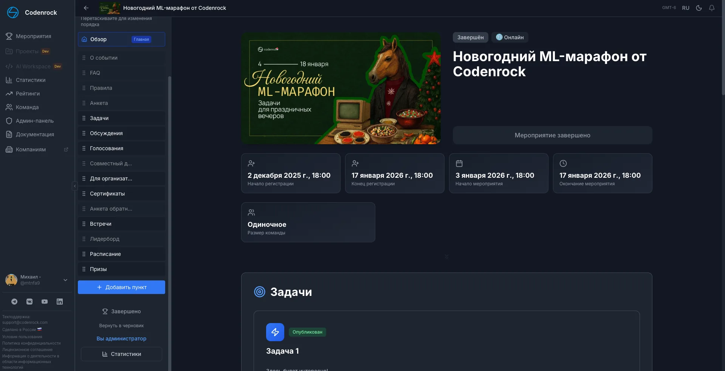Open the Telegram social link
Screen dimensions: 725x371
coord(14,302)
